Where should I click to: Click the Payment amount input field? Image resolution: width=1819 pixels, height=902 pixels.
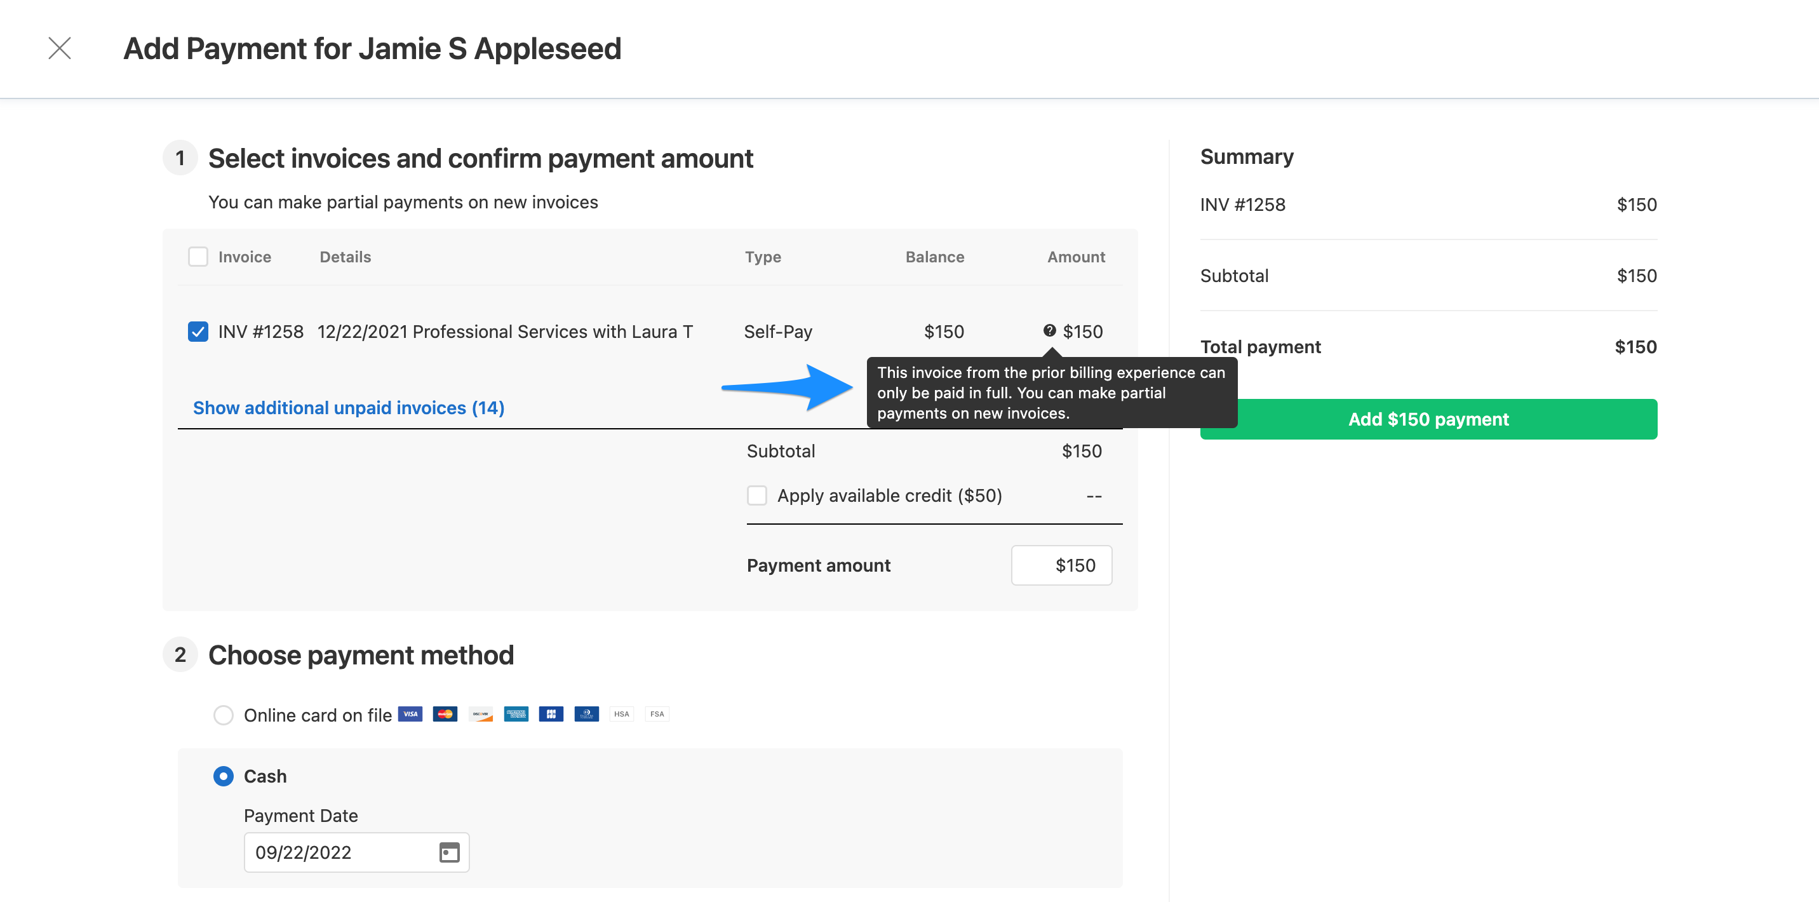click(x=1062, y=565)
